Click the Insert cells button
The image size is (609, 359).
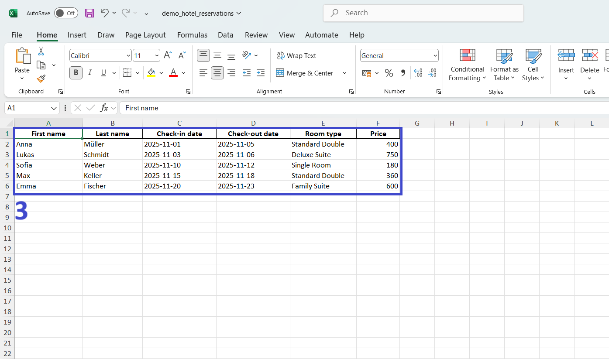(x=566, y=65)
